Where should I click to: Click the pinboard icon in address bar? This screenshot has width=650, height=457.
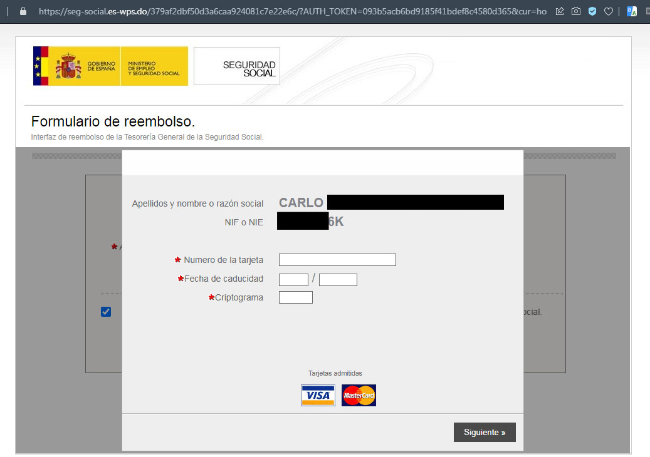pos(560,11)
